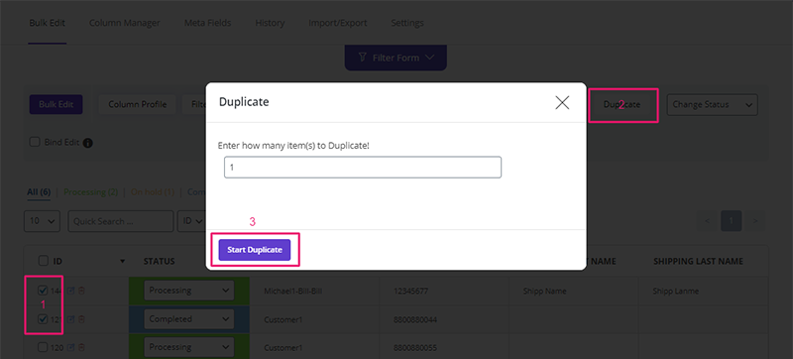Click the Start Duplicate button

[x=255, y=250]
